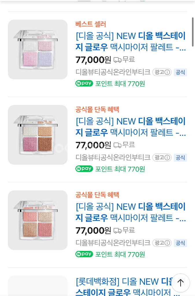Click the Npay icon on the first listing
195x296 pixels.
84,84
